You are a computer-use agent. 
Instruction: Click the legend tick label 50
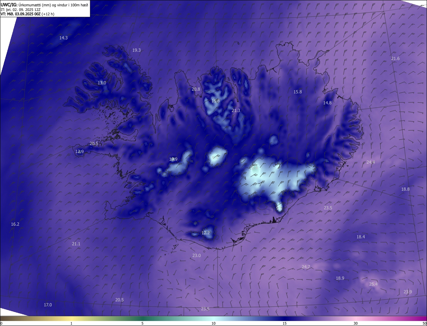(424, 323)
